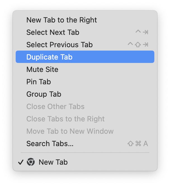Select the highlighted Duplicate Tab item
Image resolution: width=170 pixels, height=186 pixels.
[x=85, y=57]
